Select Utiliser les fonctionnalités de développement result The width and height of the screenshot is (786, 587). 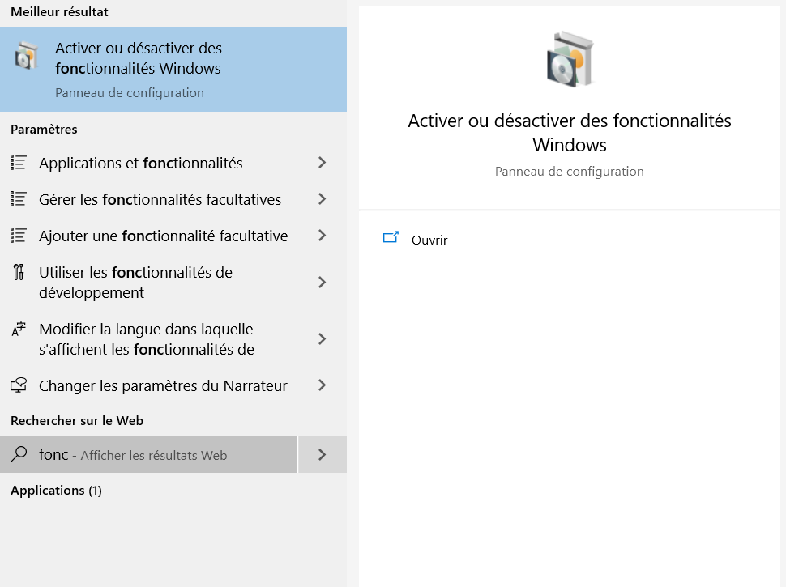pyautogui.click(x=173, y=283)
